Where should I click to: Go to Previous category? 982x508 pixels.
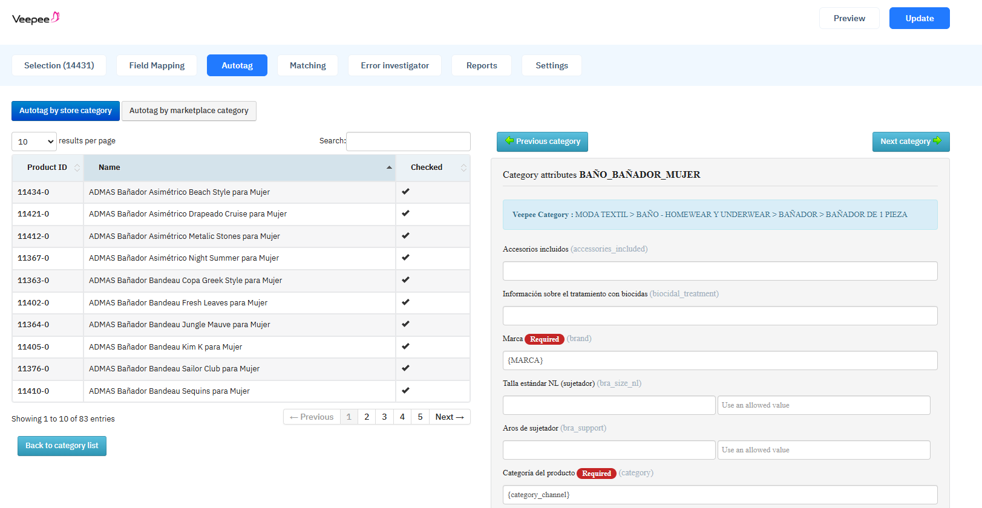click(542, 142)
